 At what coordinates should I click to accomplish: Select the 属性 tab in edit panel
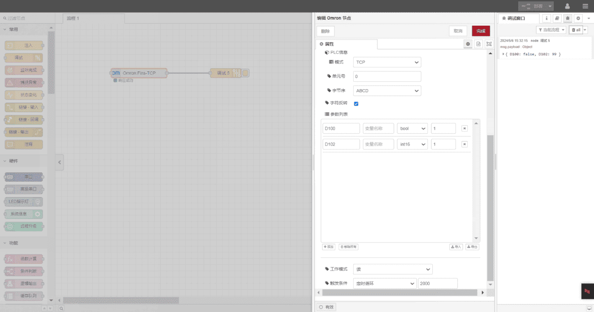pyautogui.click(x=331, y=43)
